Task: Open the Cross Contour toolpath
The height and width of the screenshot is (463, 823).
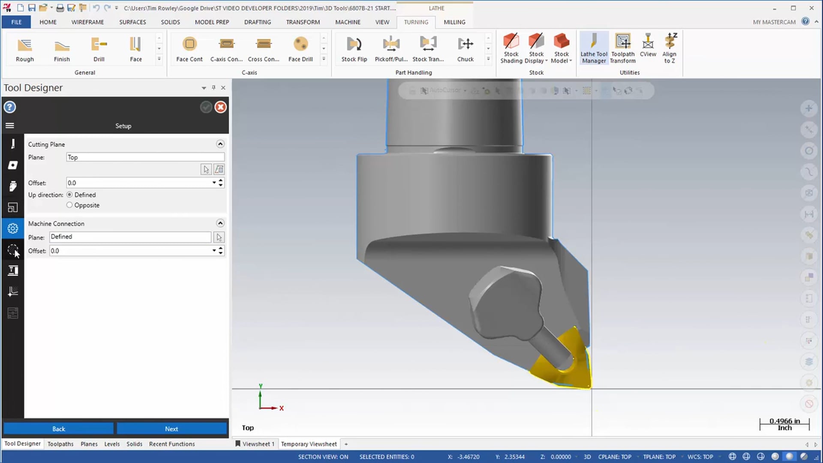Action: point(264,49)
